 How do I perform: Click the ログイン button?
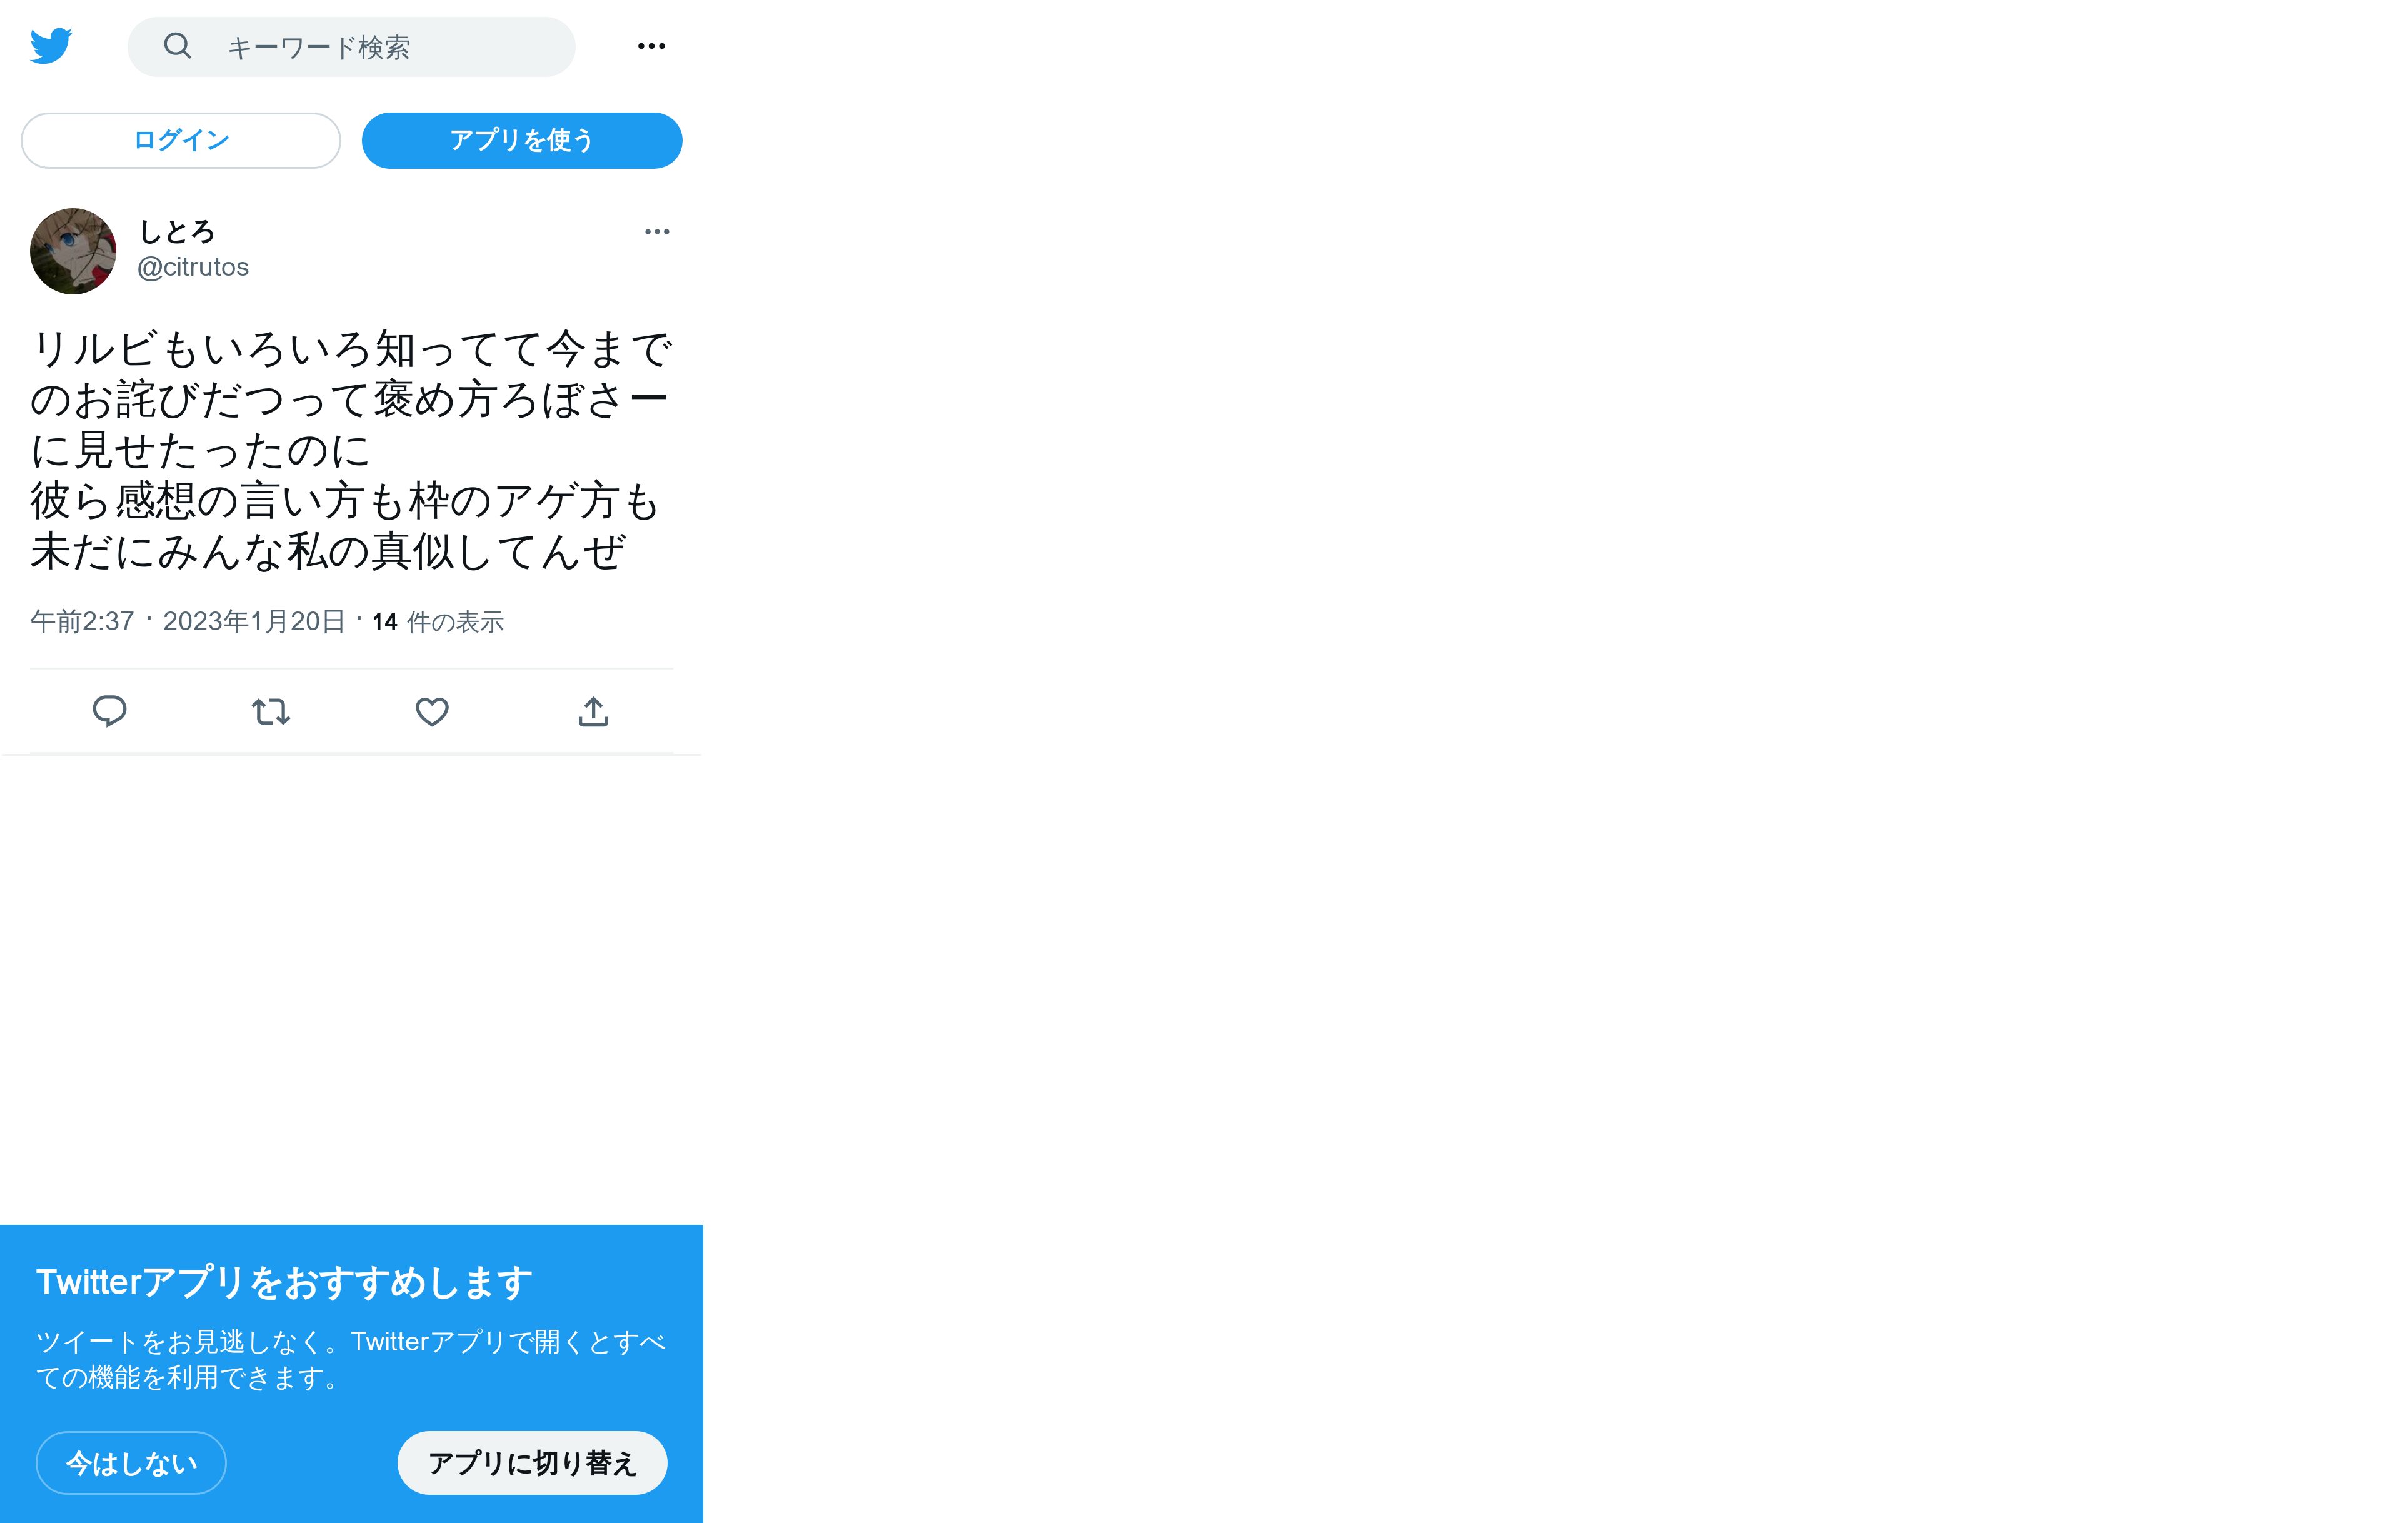[181, 140]
